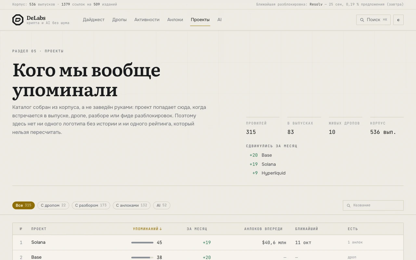Image resolution: width=416 pixels, height=260 pixels.
Task: Open the Анлоки nav item
Action: click(175, 20)
